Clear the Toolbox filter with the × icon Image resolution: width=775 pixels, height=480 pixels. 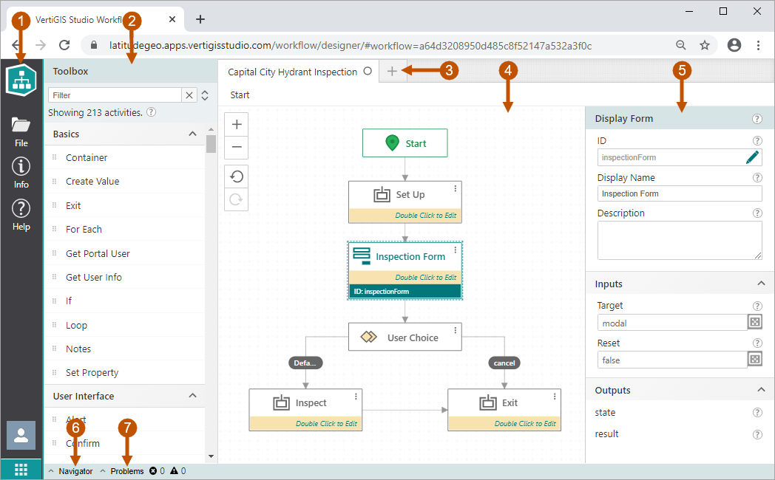point(190,95)
